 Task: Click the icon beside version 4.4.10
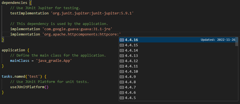122,71
